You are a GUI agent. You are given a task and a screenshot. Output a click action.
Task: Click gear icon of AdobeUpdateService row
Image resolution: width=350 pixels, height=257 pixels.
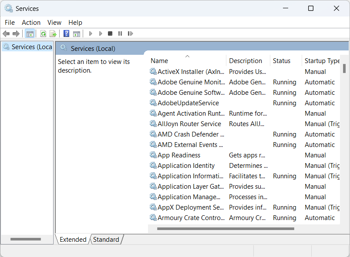point(153,103)
